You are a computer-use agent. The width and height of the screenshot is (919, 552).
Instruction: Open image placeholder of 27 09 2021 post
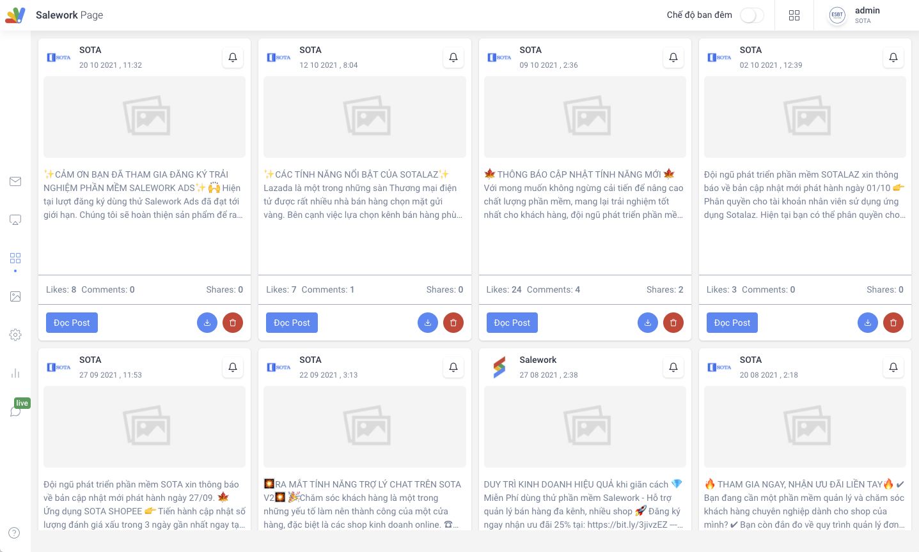click(145, 427)
